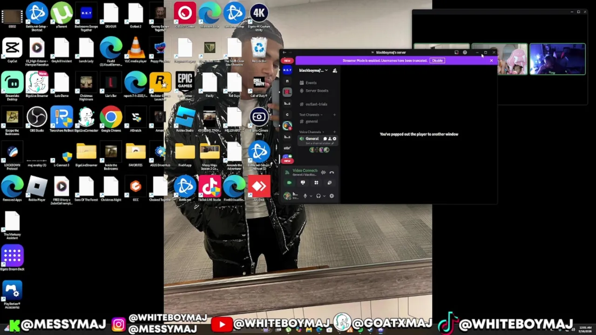Open headphone output options arrow
Viewport: 596px width, 335px height.
click(325, 196)
